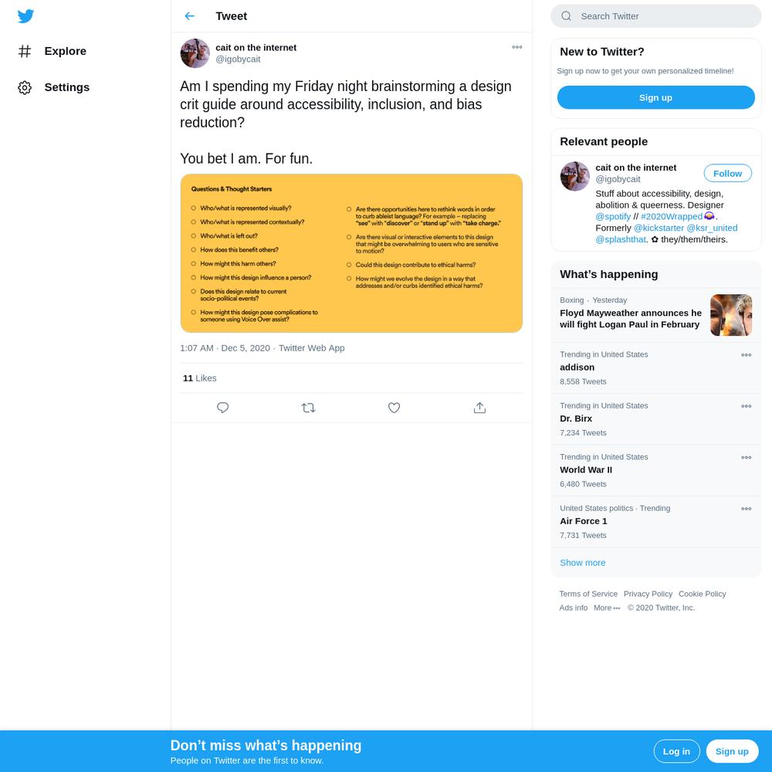Reply to the tweet via comment icon
This screenshot has height=772, width=772.
(222, 408)
